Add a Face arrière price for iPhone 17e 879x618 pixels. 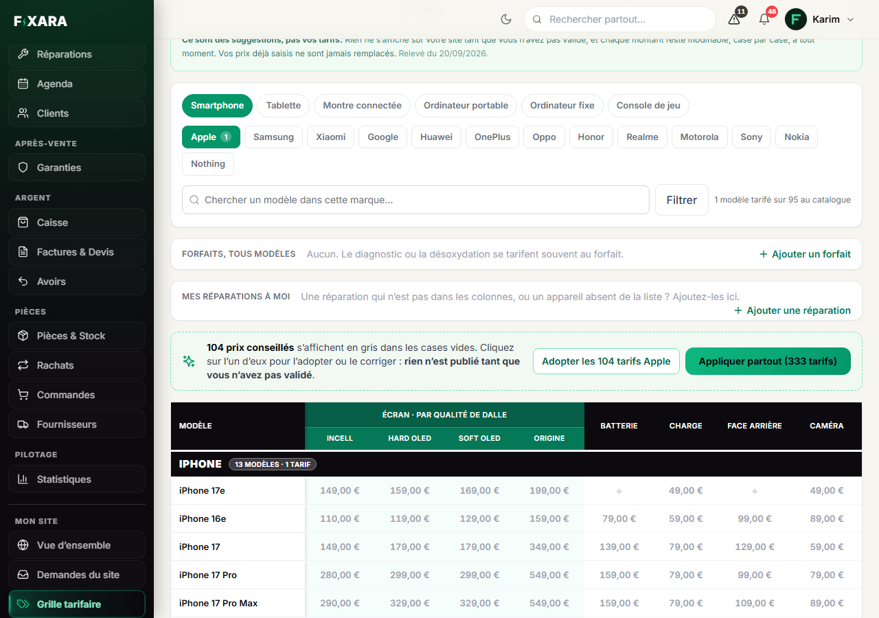click(754, 491)
